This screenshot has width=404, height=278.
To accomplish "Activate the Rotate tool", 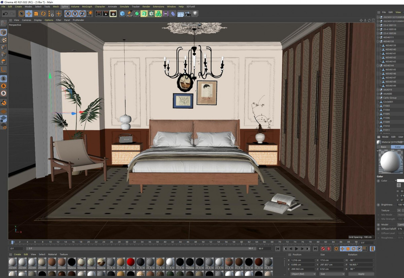I will tap(43, 14).
